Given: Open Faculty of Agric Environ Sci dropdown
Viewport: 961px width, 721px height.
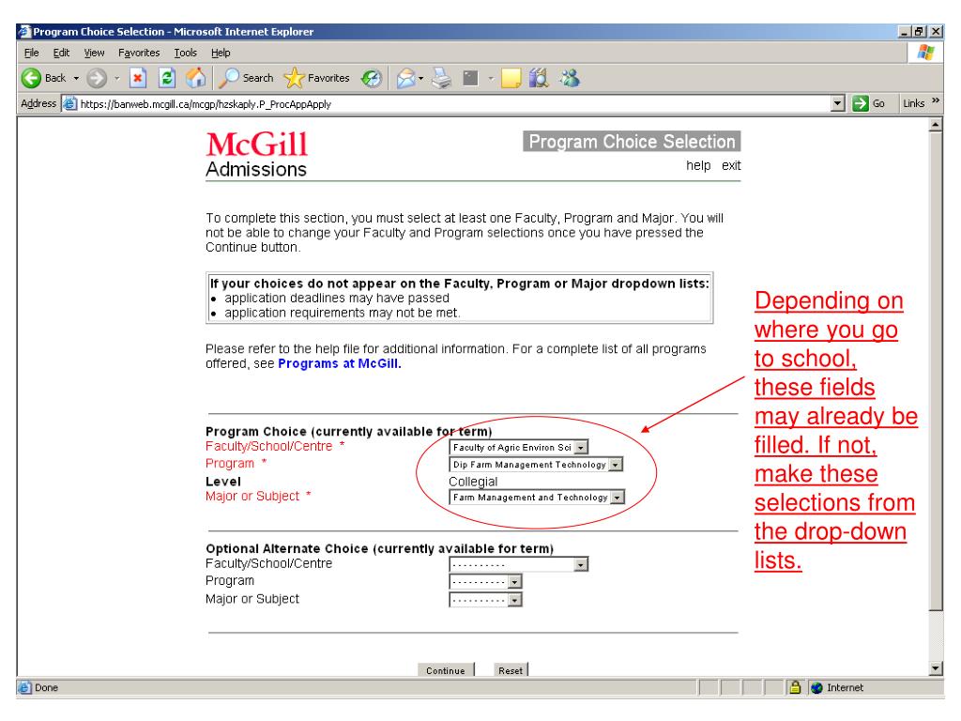Looking at the screenshot, I should (x=518, y=448).
